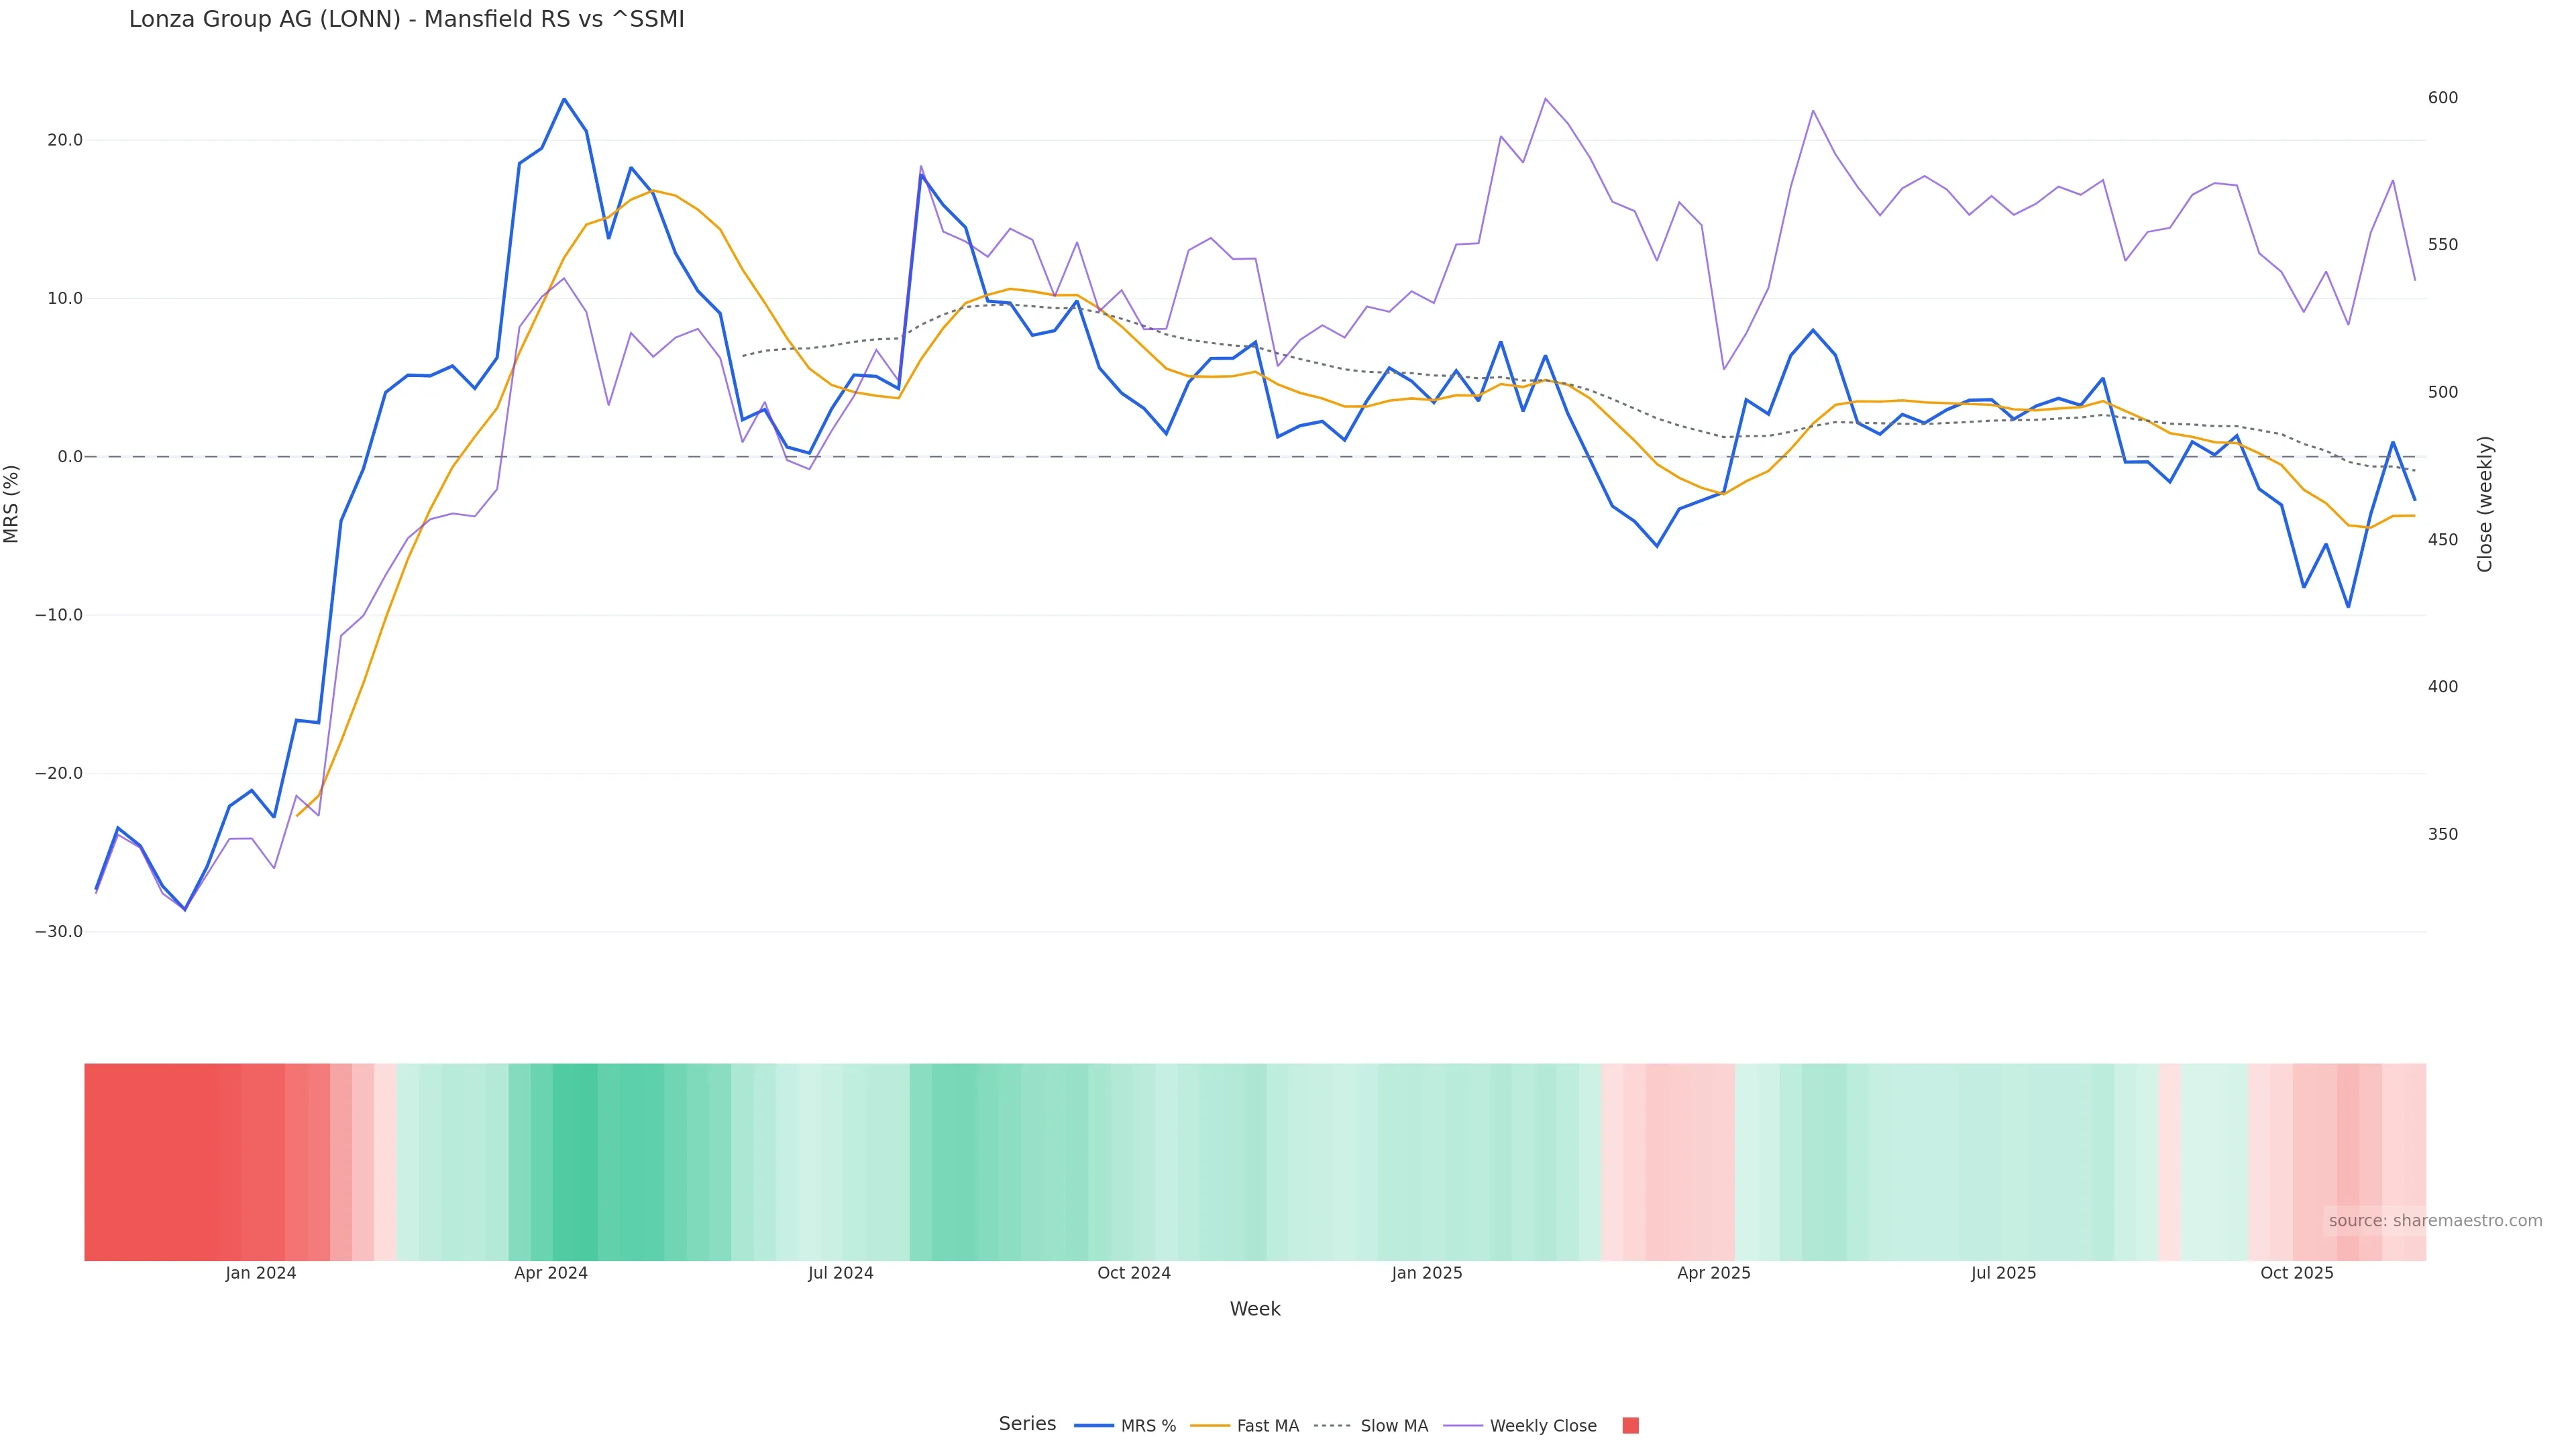The image size is (2576, 1449).
Task: Click the Jul 2025 axis tick label
Action: click(x=2003, y=1273)
